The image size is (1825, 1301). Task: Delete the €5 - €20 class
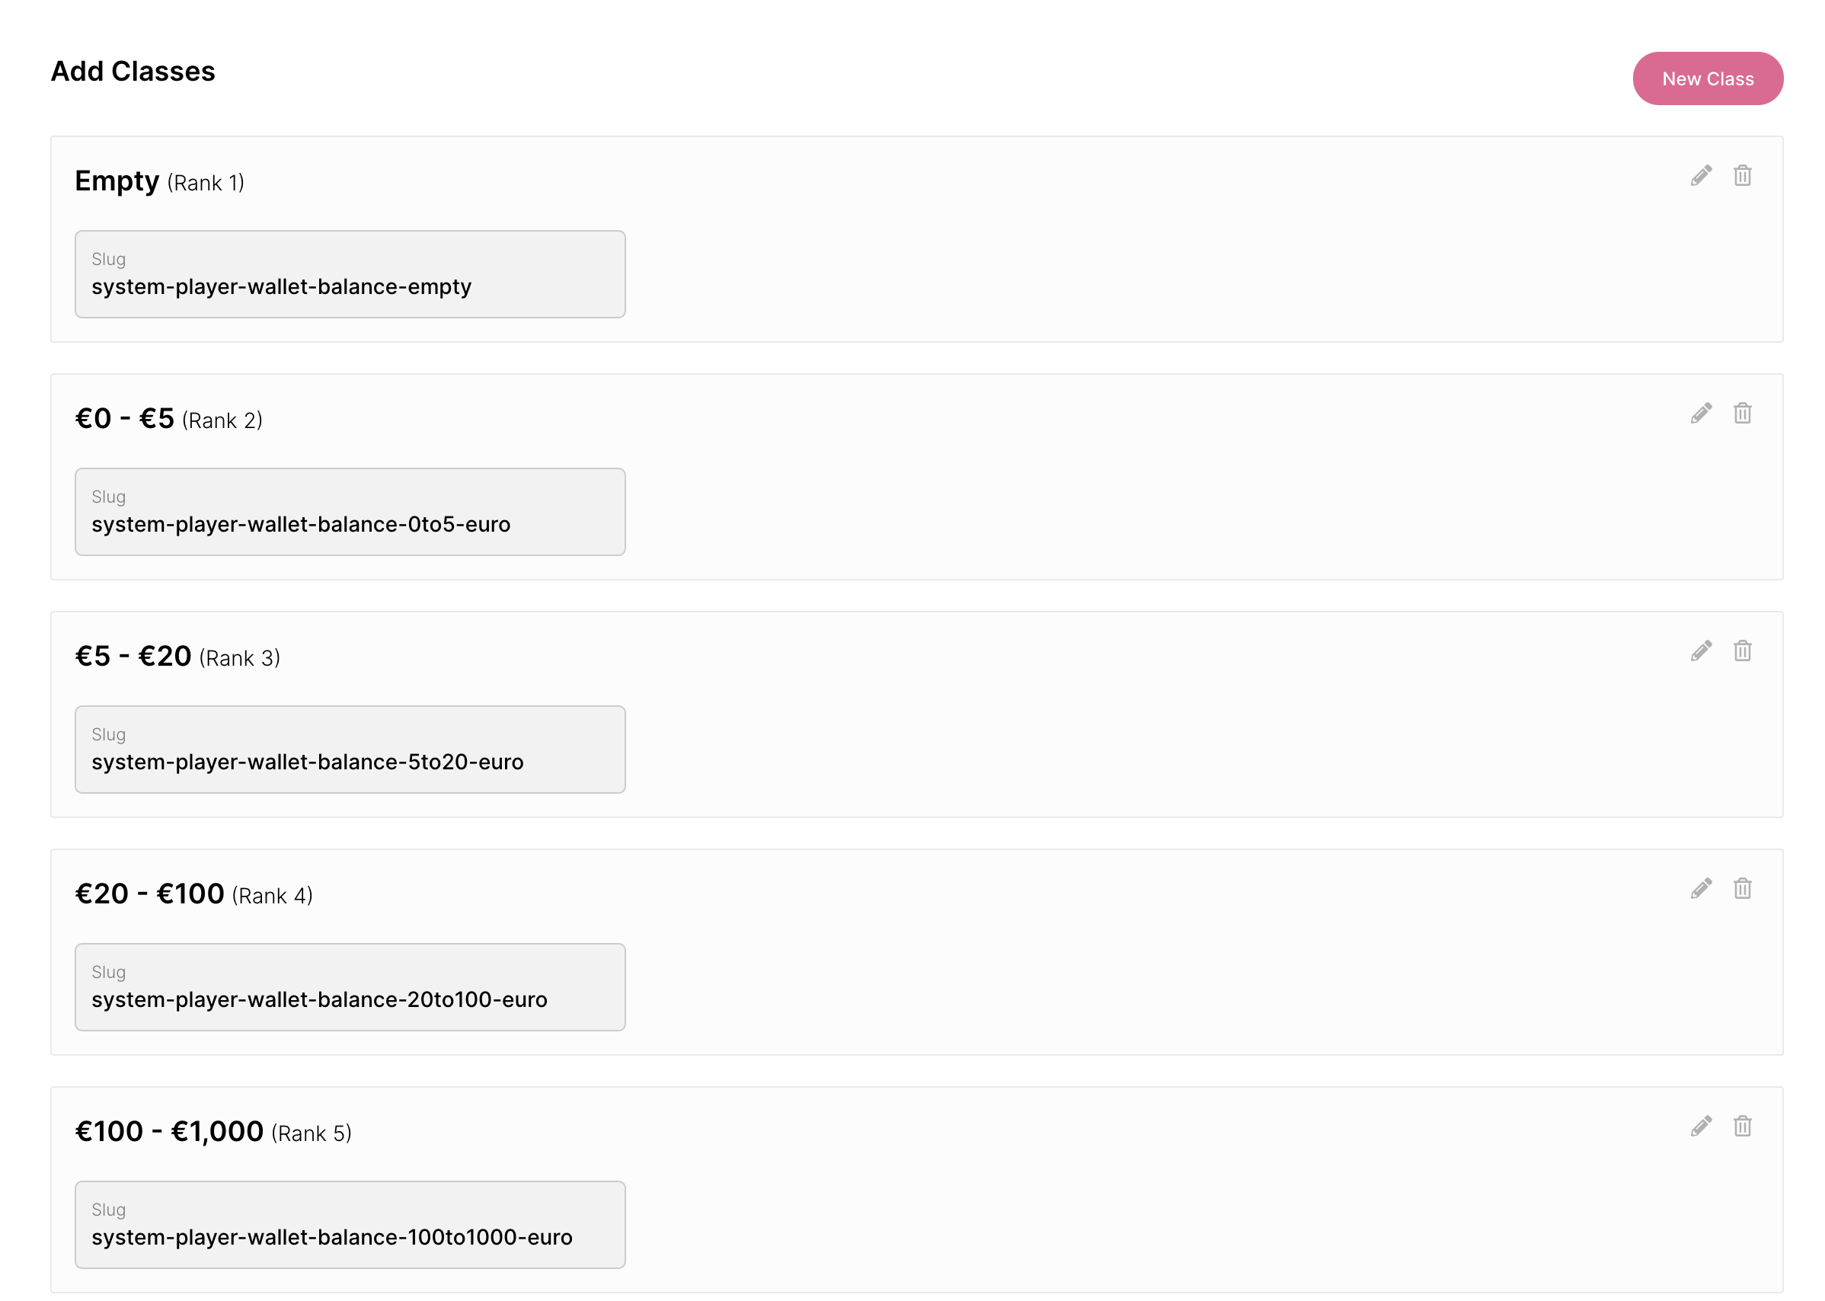pyautogui.click(x=1742, y=650)
